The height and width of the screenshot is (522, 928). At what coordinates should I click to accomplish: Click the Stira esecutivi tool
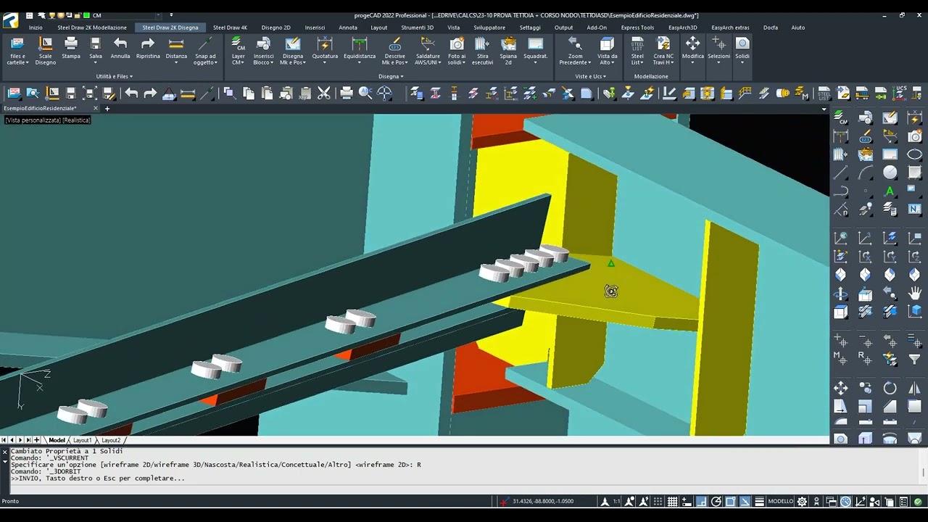click(x=482, y=51)
